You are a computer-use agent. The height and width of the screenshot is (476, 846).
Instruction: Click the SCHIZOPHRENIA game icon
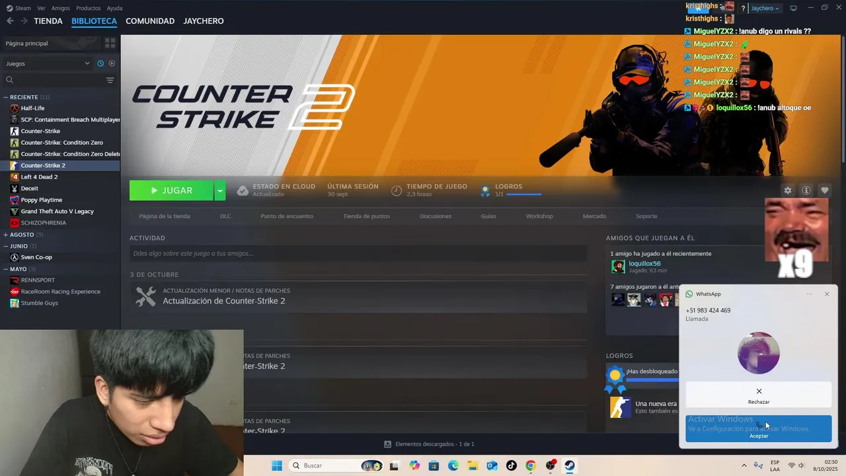pyautogui.click(x=15, y=223)
